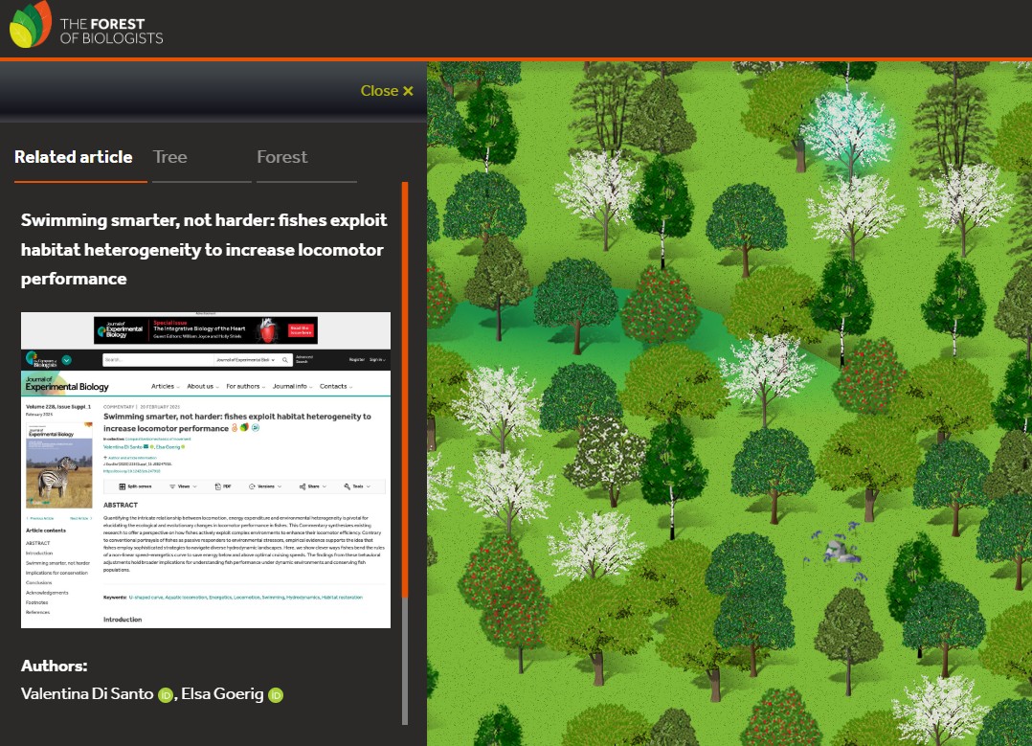Click the Forest of Biologists leaf logo
Image resolution: width=1032 pixels, height=746 pixels.
pyautogui.click(x=31, y=26)
